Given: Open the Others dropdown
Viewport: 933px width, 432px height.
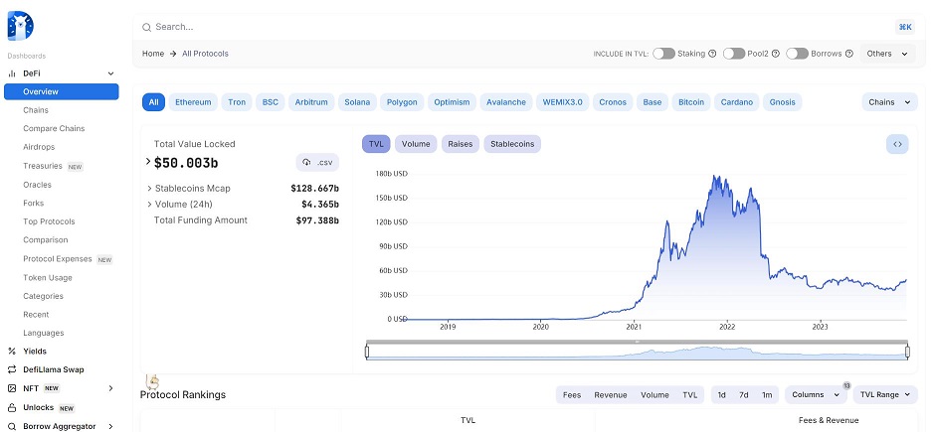Looking at the screenshot, I should coord(887,54).
